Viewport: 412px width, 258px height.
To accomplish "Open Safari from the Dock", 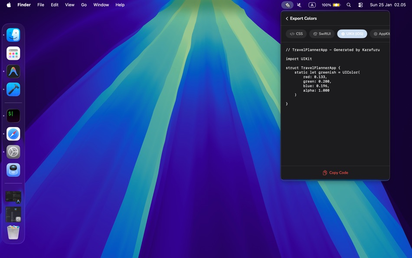I will tap(13, 134).
